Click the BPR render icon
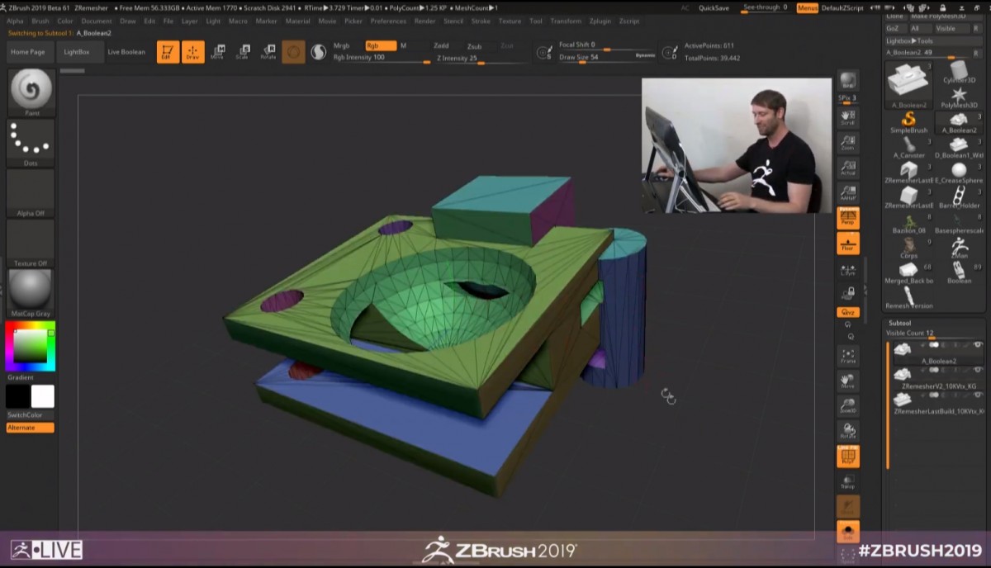The width and height of the screenshot is (991, 568). 848,81
